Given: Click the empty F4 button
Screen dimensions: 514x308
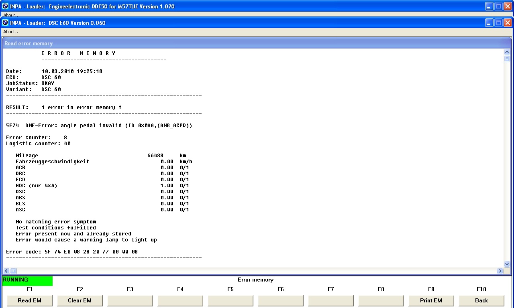Looking at the screenshot, I should point(180,300).
